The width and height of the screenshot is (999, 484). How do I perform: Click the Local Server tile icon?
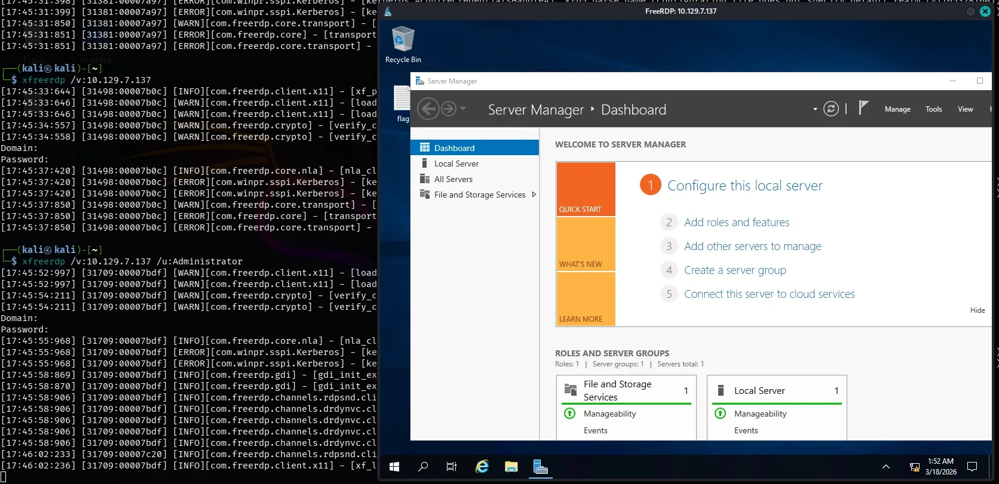tap(721, 390)
